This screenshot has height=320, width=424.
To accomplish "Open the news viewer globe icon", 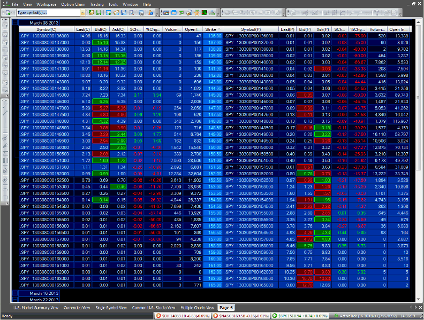I will click(190, 13).
